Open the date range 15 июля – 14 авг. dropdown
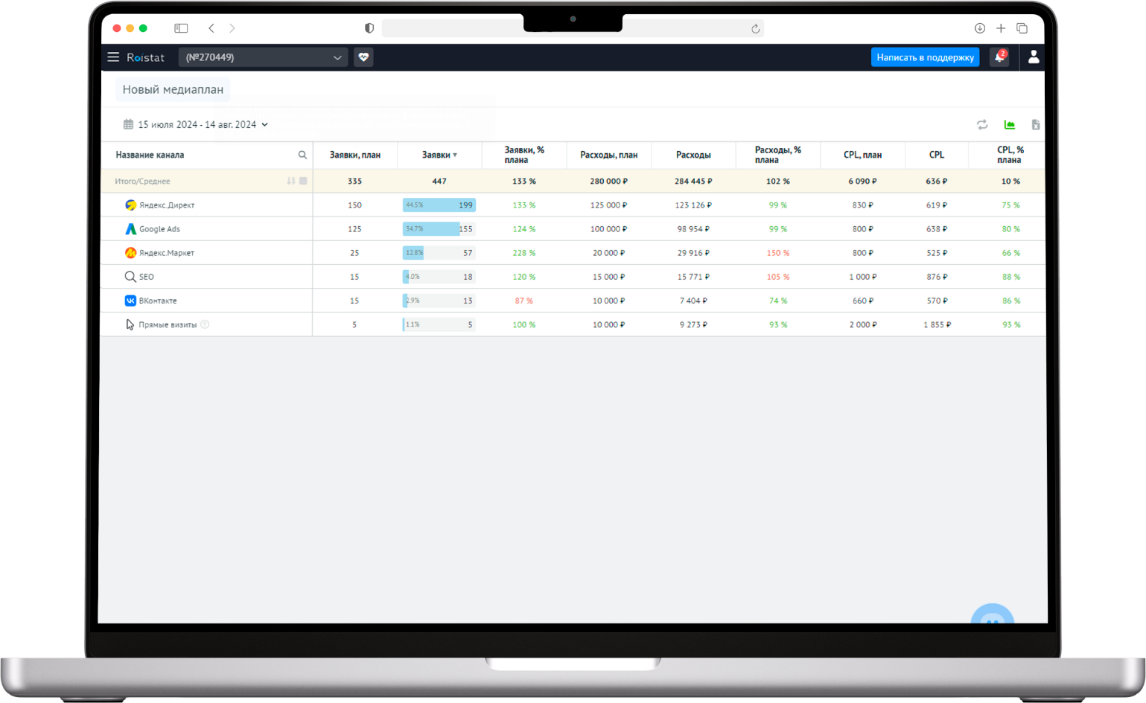This screenshot has width=1146, height=703. click(196, 125)
